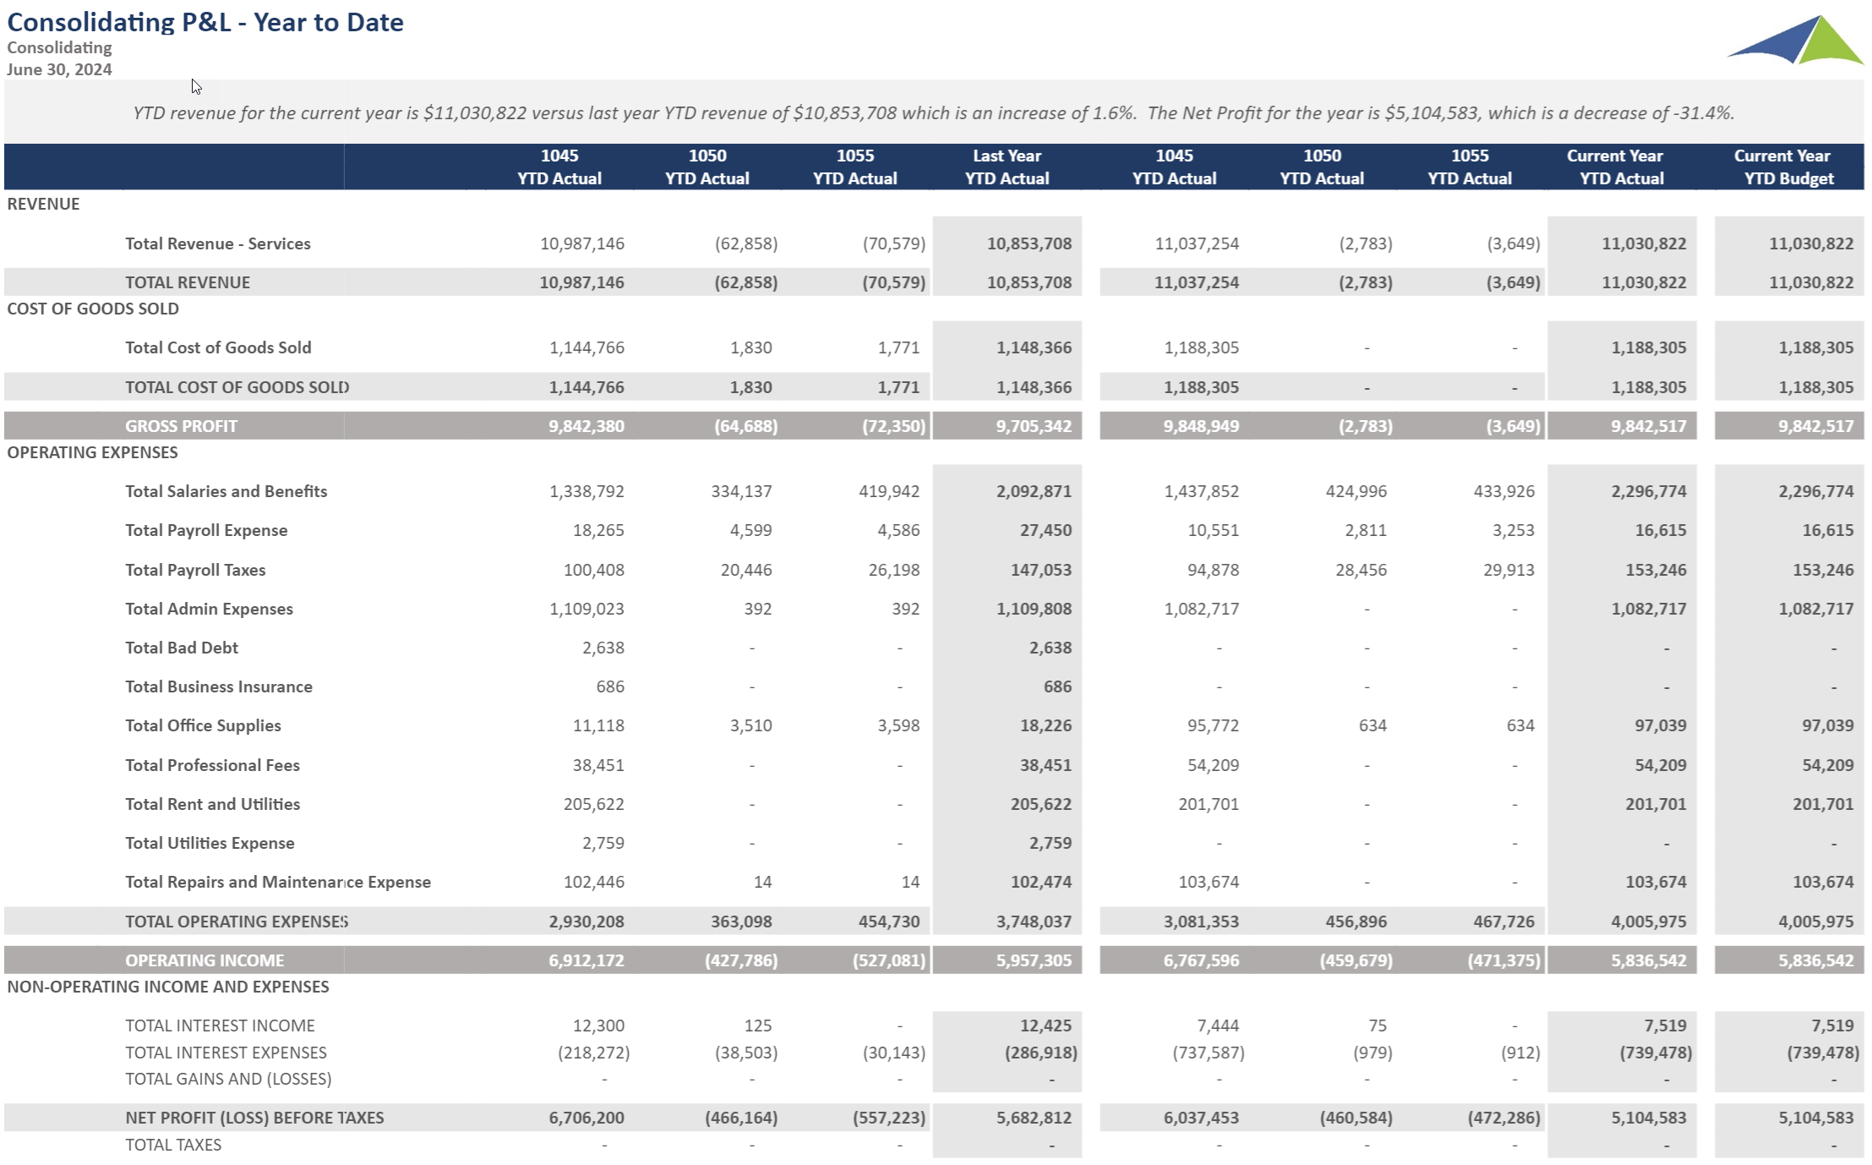Click the YTD revenue summary sentence
The width and height of the screenshot is (1872, 1165).
pyautogui.click(x=934, y=112)
